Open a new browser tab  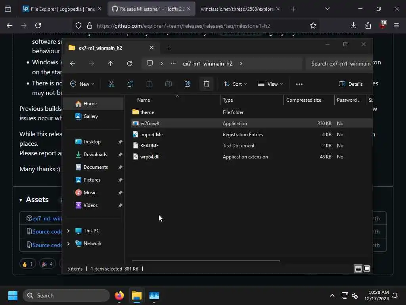coord(293,9)
